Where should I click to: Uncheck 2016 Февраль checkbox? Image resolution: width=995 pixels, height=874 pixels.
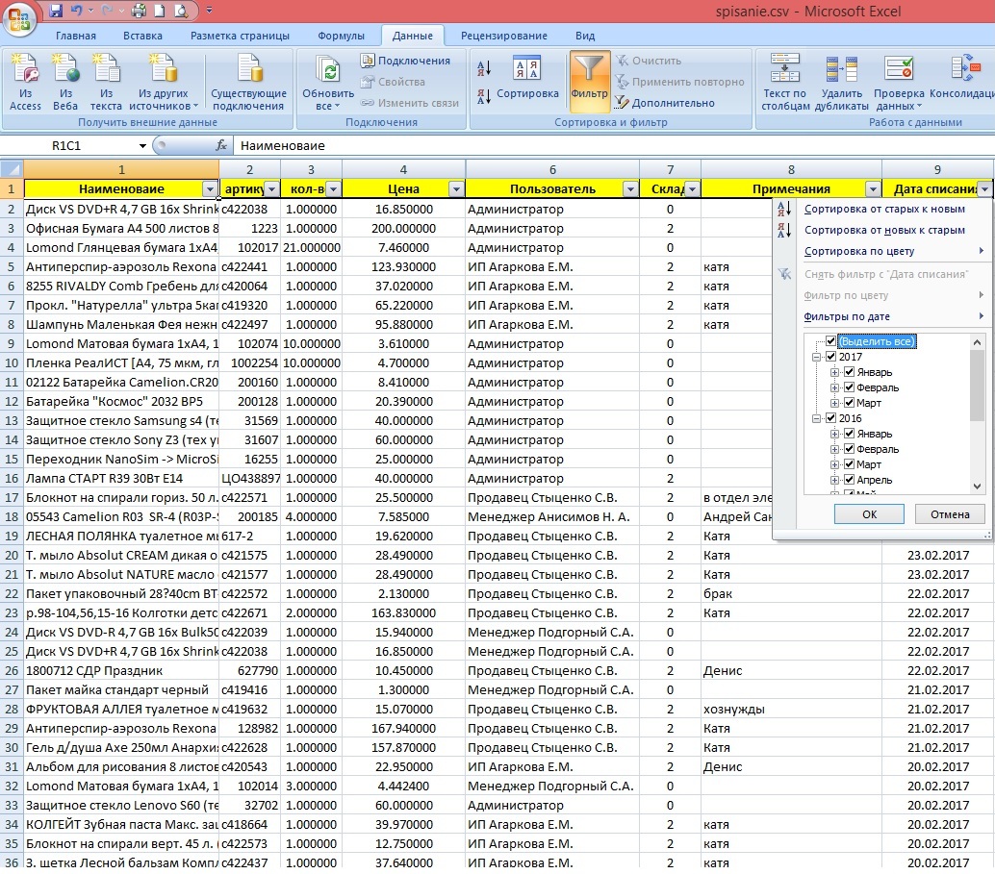(x=849, y=449)
